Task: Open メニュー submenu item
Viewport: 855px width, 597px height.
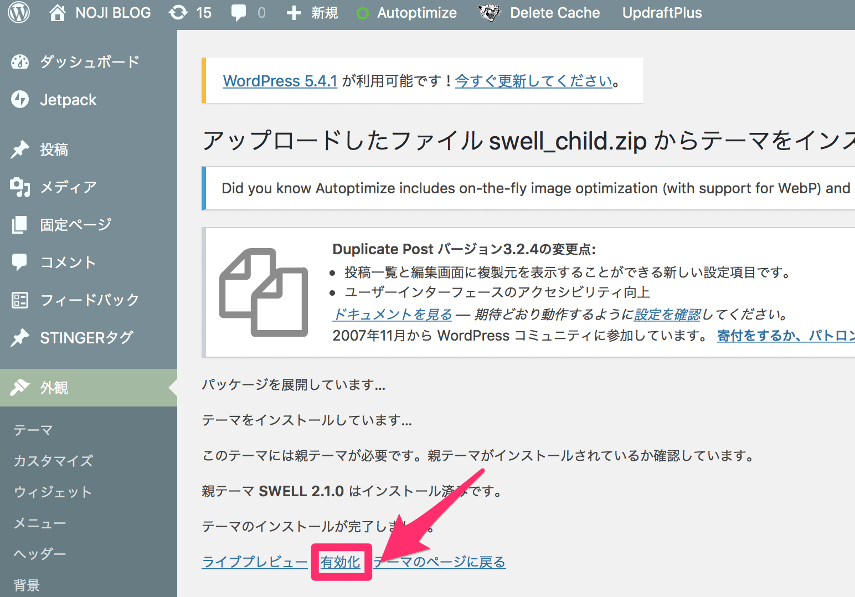Action: click(40, 523)
